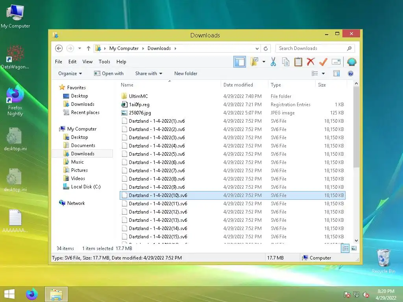
Task: Click the volume muted tray icon
Action: pyautogui.click(x=366, y=295)
